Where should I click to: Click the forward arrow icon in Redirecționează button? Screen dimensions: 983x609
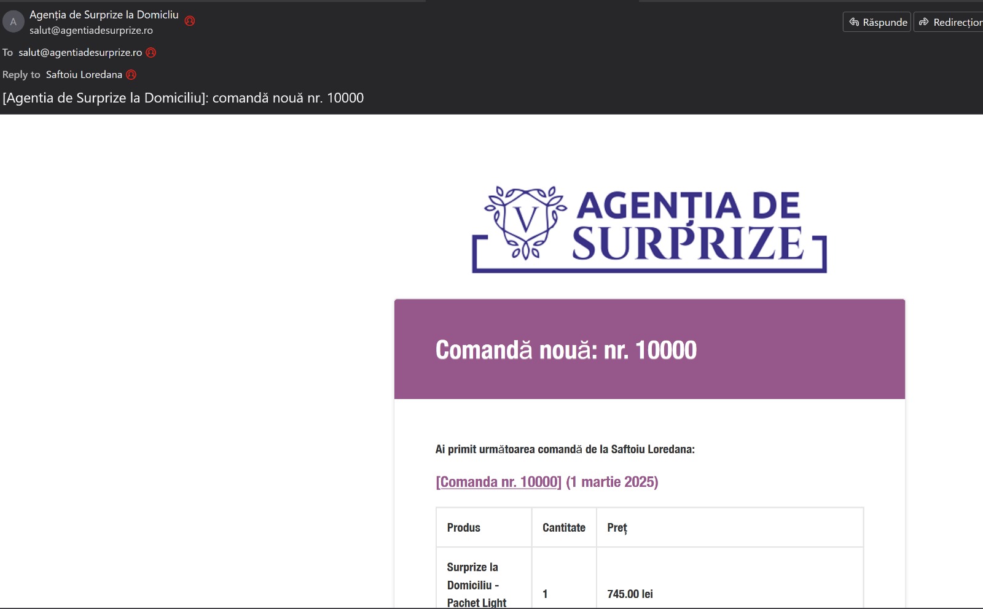[924, 22]
